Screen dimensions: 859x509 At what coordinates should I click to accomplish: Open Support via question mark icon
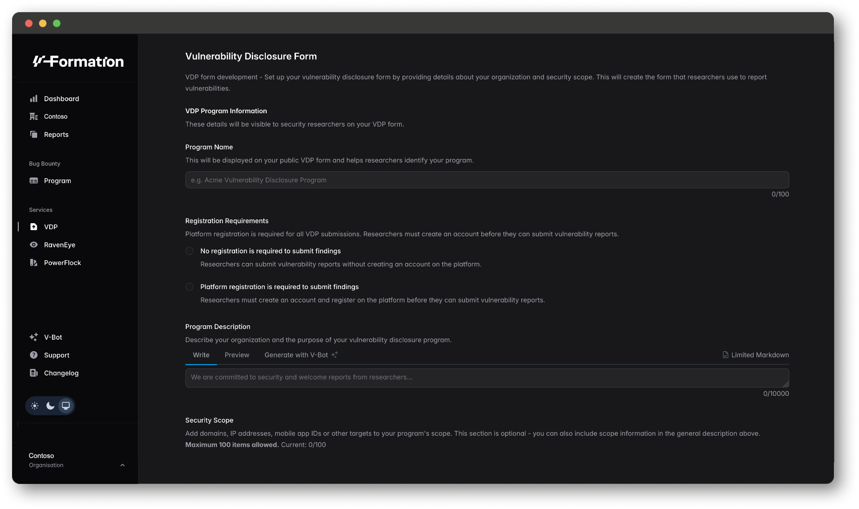33,355
